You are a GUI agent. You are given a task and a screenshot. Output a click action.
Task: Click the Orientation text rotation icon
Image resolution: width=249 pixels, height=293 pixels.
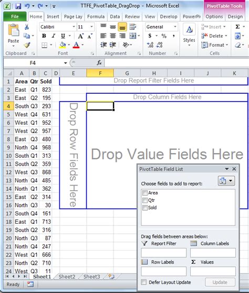(x=126, y=45)
